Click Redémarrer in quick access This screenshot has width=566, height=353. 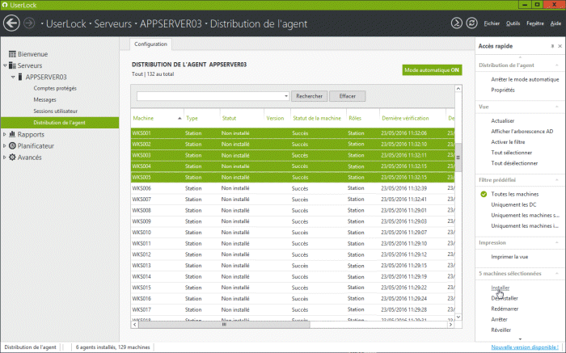tap(505, 309)
